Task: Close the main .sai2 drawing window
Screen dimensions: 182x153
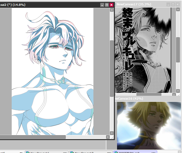Action: coord(111,5)
